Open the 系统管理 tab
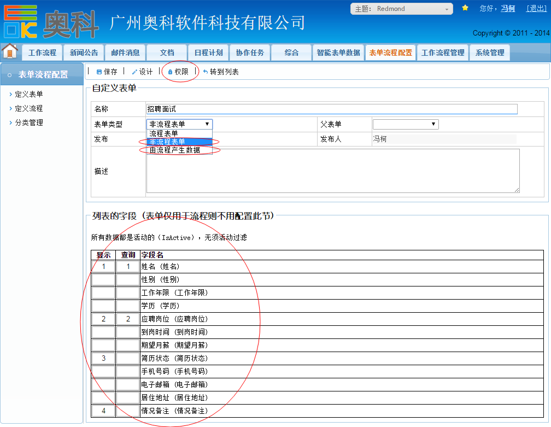551x427 pixels. tap(490, 53)
